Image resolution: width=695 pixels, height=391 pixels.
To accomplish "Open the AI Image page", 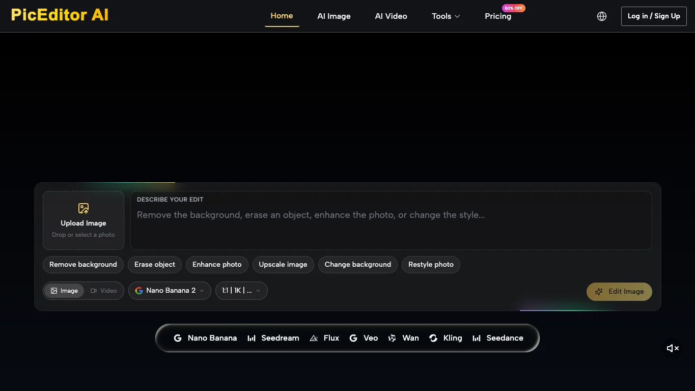I will click(x=334, y=16).
